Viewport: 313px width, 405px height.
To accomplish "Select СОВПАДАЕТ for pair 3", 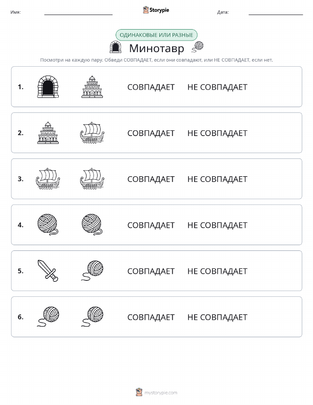I will tap(151, 179).
